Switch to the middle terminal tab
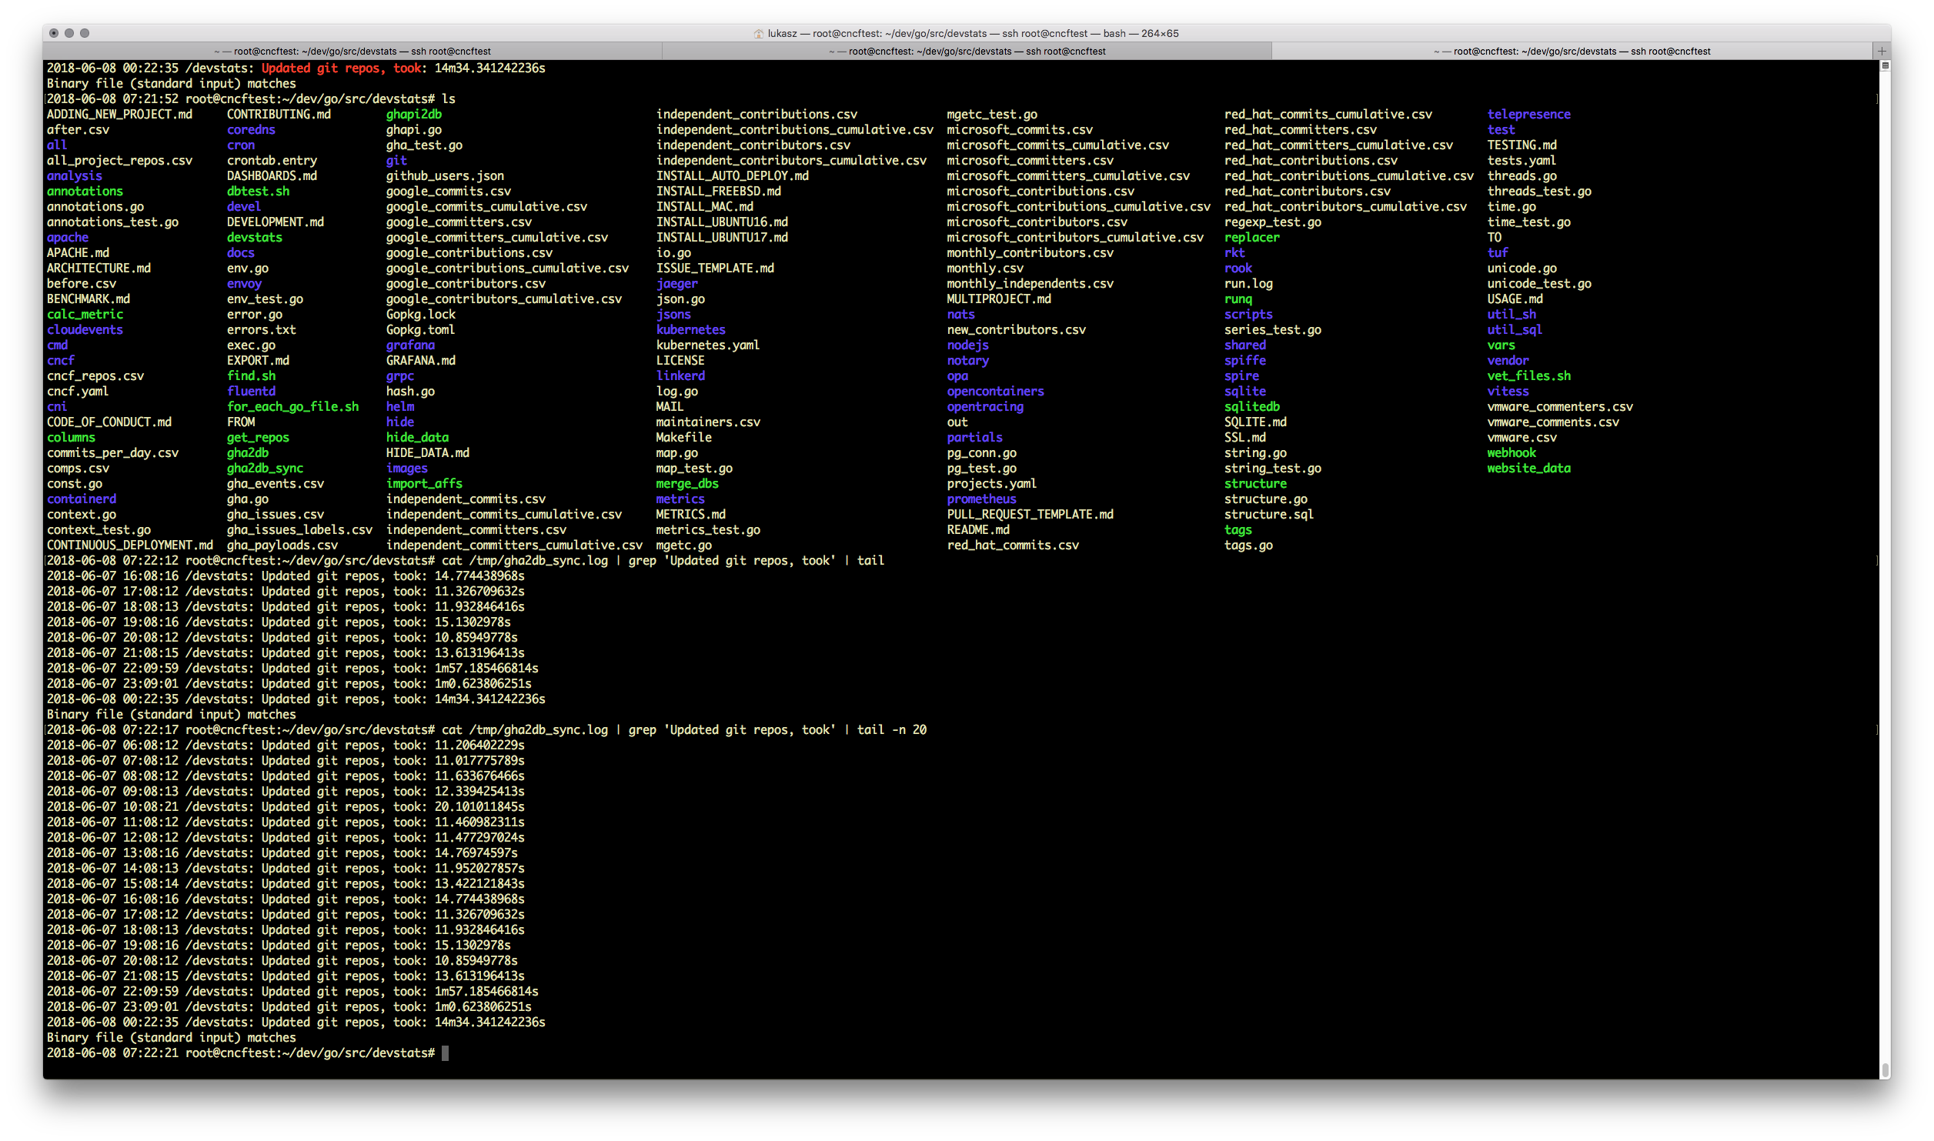 [967, 51]
